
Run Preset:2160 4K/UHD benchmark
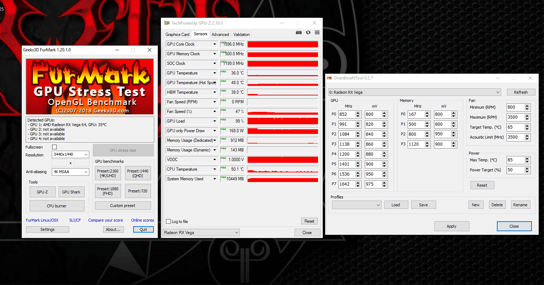[108, 173]
